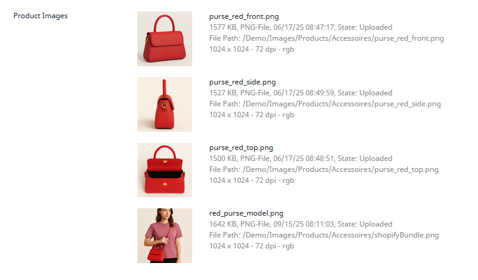478x280 pixels.
Task: Click dimensions text under red_purse_model.png
Action: click(x=252, y=246)
